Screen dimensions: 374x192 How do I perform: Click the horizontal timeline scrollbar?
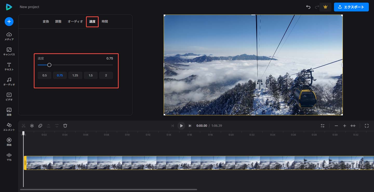(109, 190)
